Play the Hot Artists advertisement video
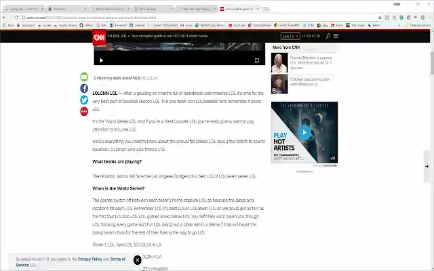The width and height of the screenshot is (434, 271). pos(304,133)
